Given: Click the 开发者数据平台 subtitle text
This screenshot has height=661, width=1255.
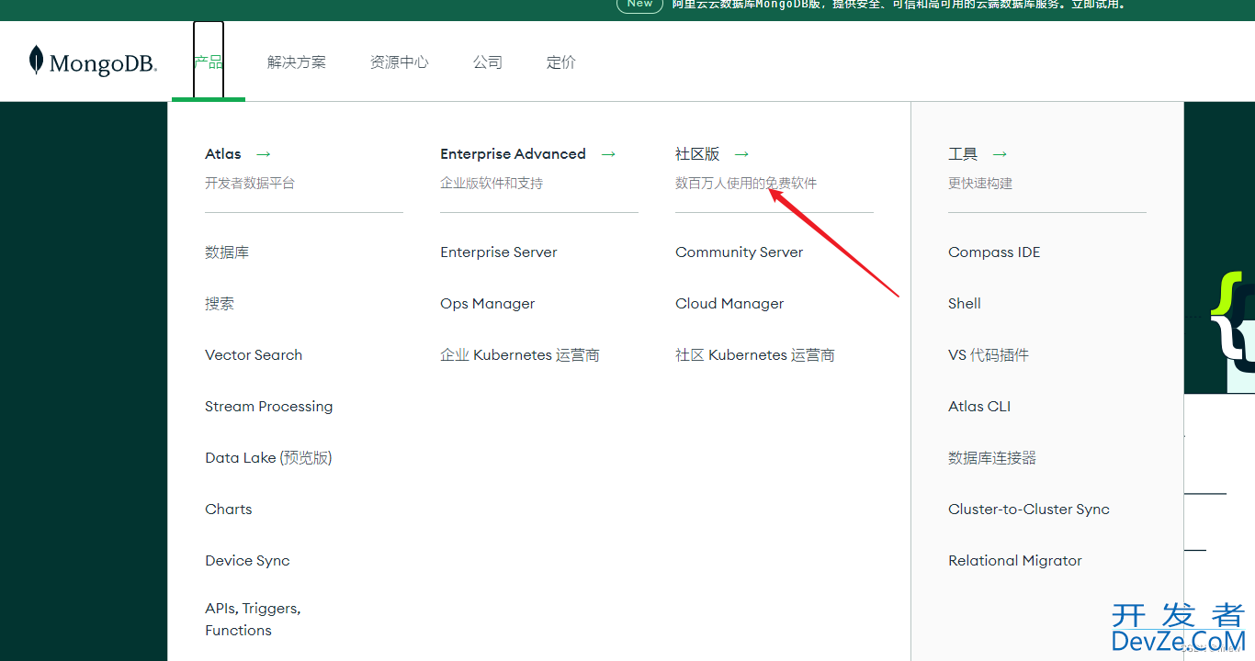Looking at the screenshot, I should pos(250,184).
